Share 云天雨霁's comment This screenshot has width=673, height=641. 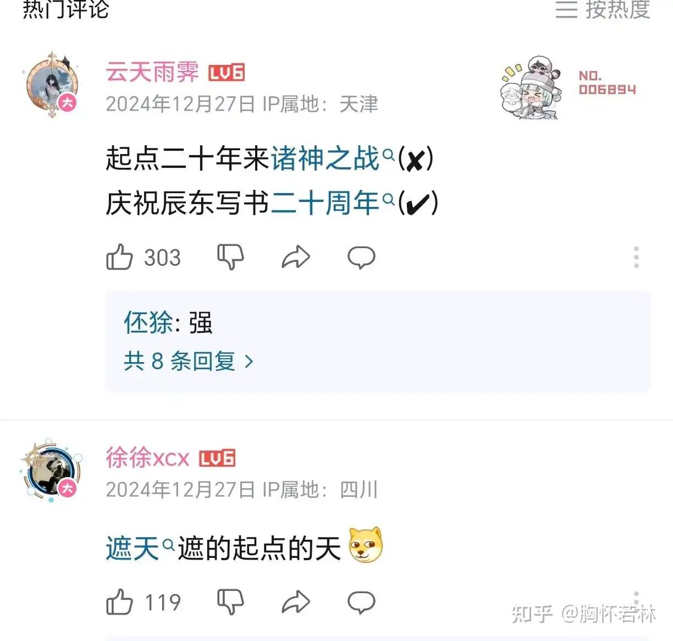[x=296, y=257]
